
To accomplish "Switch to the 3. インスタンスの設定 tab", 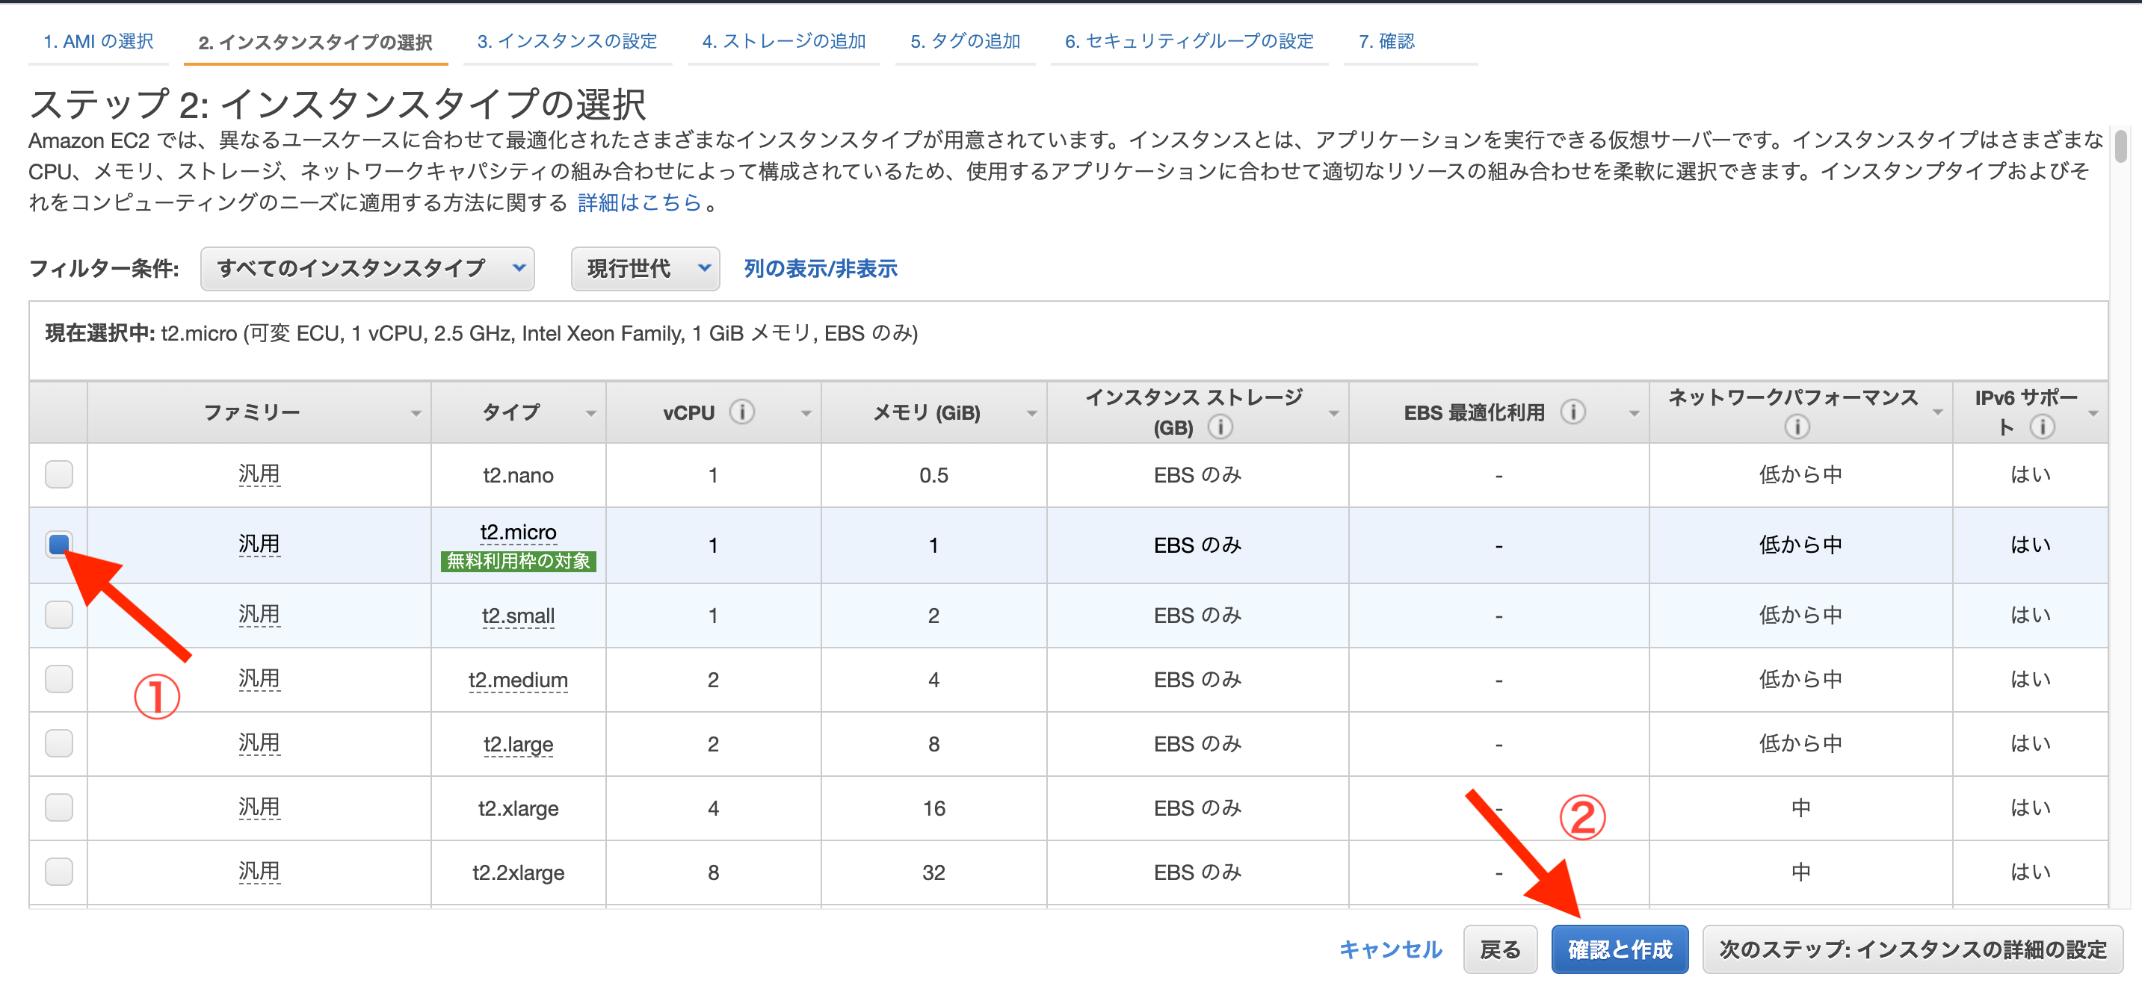I will [x=567, y=42].
